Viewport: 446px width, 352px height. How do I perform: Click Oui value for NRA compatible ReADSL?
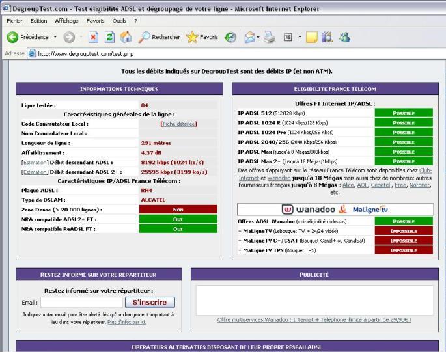(178, 229)
